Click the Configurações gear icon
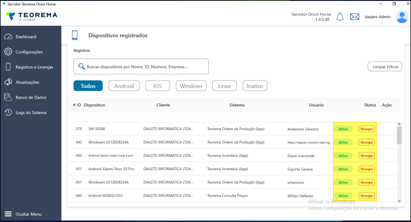Screen dimensions: 411x222 pos(8,52)
